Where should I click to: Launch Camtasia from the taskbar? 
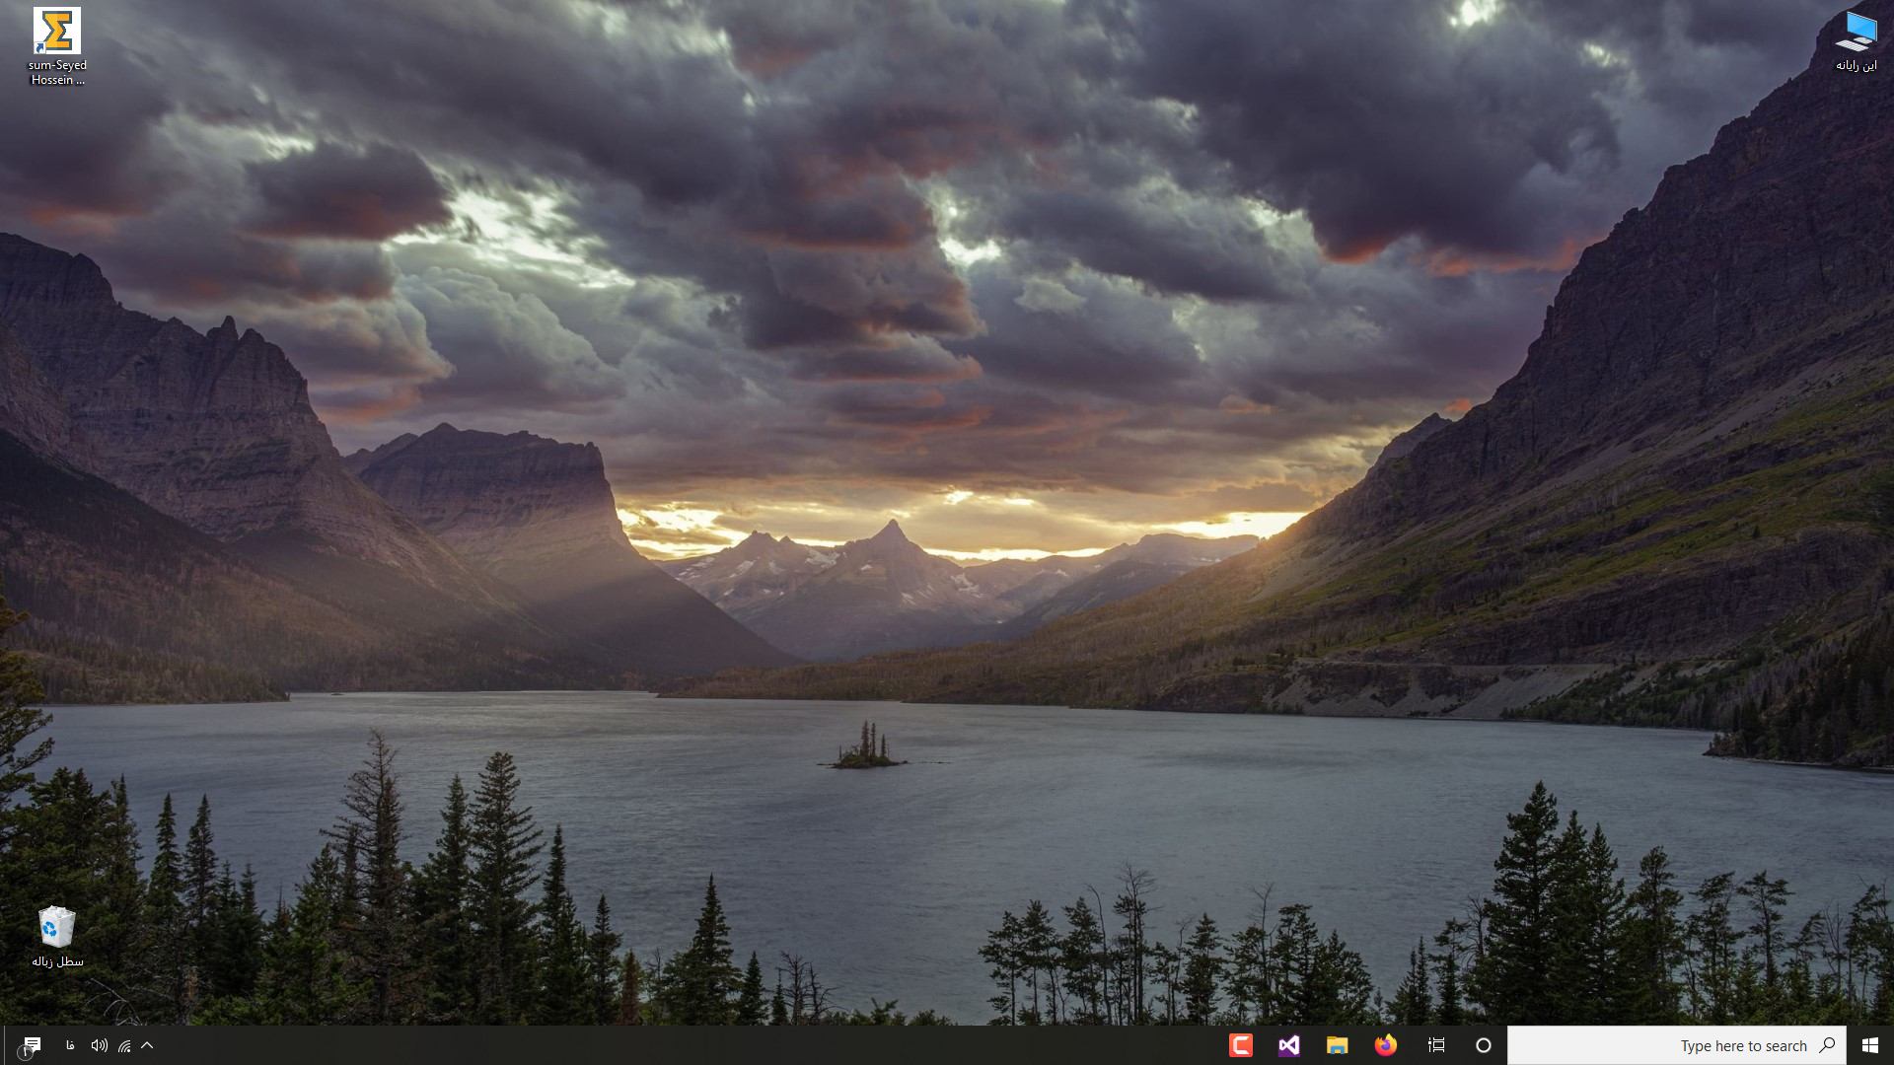point(1240,1045)
